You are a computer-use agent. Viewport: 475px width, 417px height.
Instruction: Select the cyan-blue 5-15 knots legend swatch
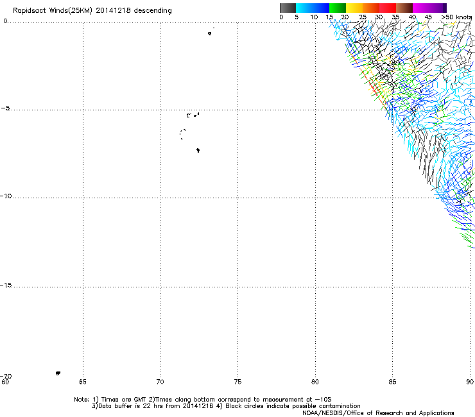click(313, 8)
